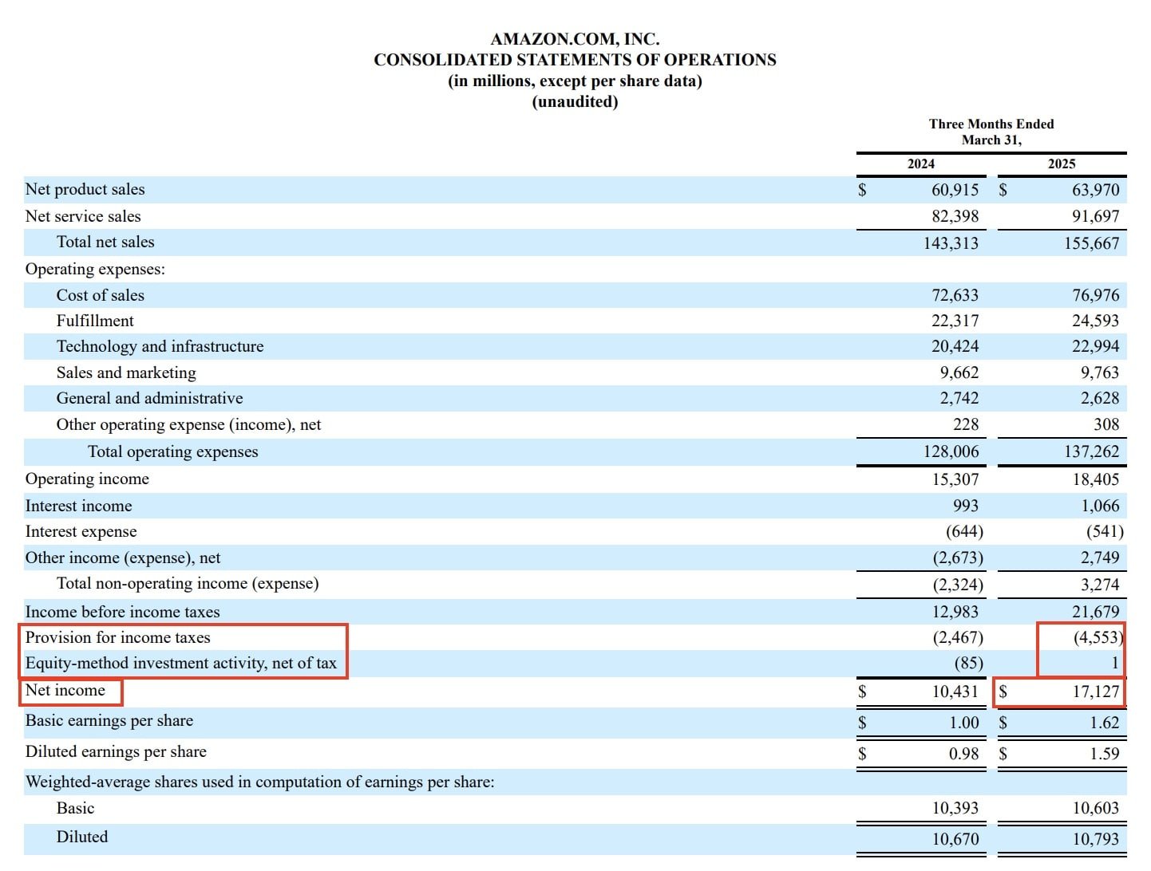Image resolution: width=1151 pixels, height=871 pixels.
Task: Select net income 17,127
Action: [1095, 692]
